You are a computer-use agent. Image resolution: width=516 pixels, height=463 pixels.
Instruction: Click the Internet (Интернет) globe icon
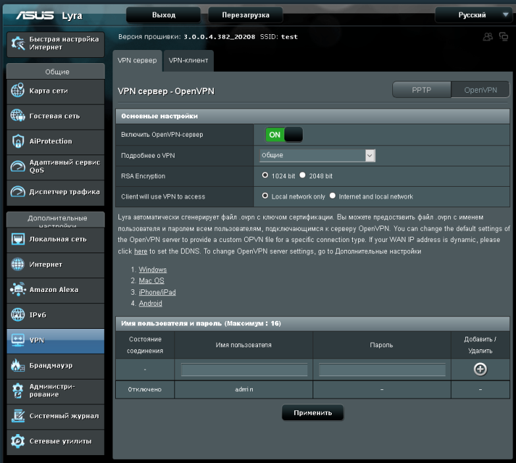tap(18, 264)
